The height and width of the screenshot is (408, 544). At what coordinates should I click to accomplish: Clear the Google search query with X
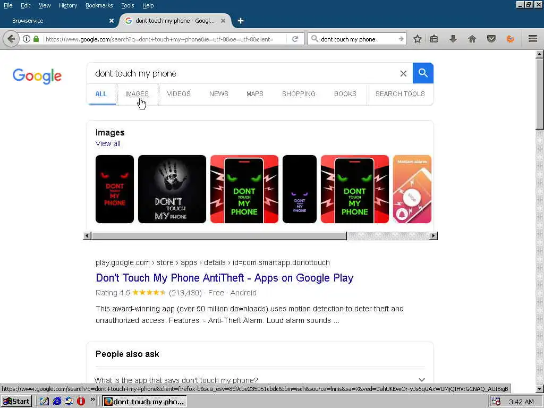[x=403, y=73]
